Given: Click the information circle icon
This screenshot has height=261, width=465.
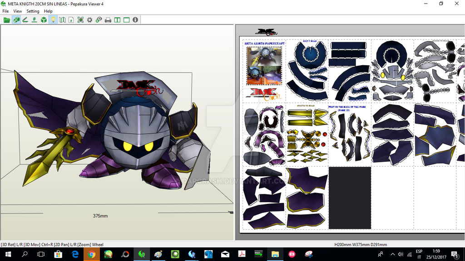Looking at the screenshot, I should pos(135,20).
